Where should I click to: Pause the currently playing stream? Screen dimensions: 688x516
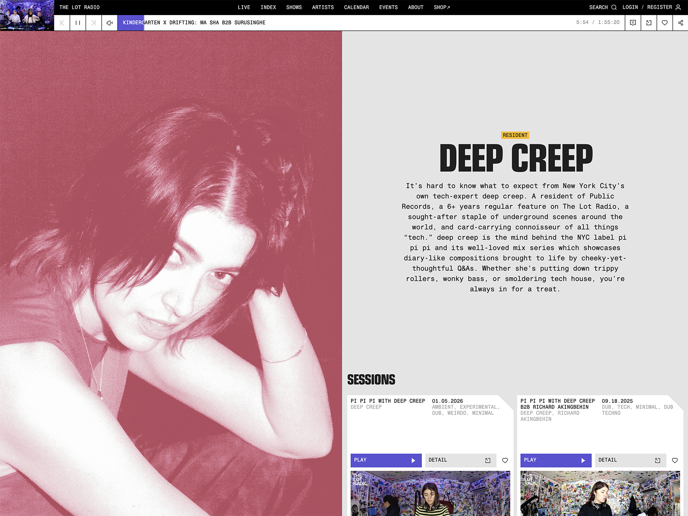point(78,23)
